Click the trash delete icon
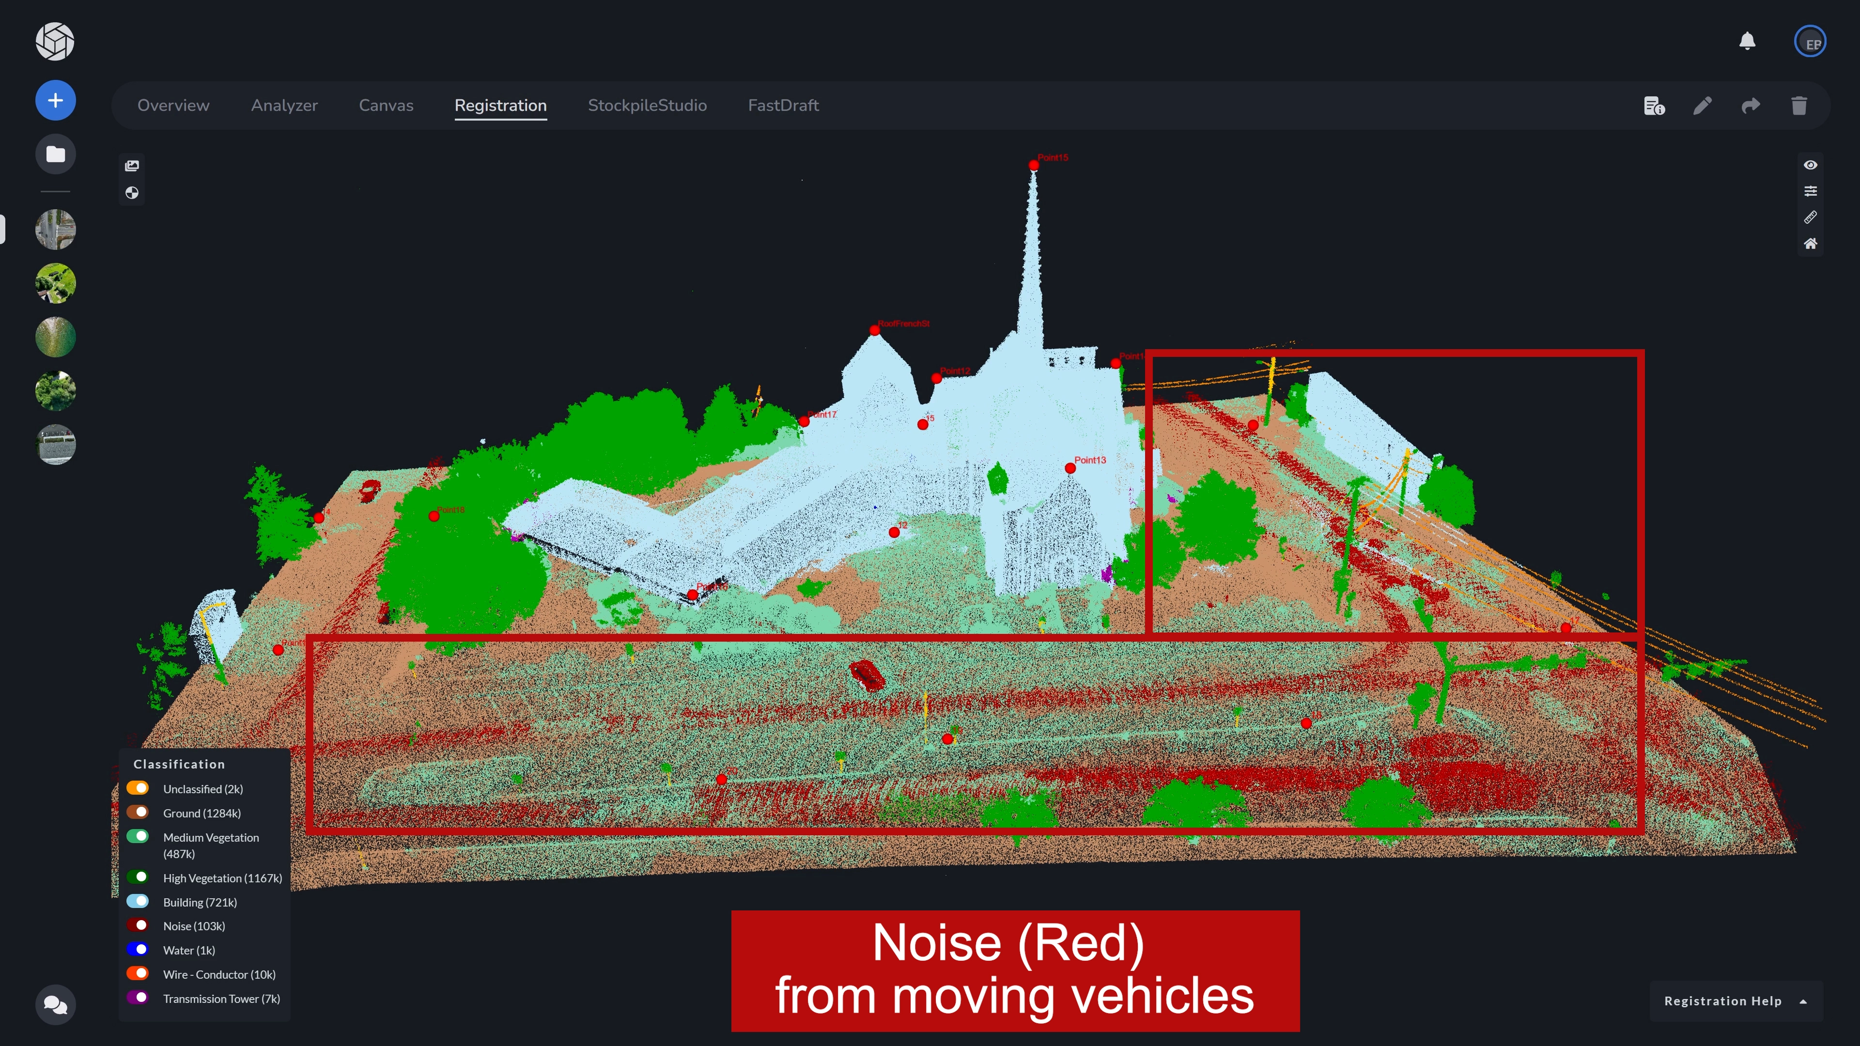 pos(1799,106)
